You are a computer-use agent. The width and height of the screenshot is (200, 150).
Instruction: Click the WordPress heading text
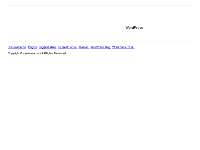click(134, 28)
